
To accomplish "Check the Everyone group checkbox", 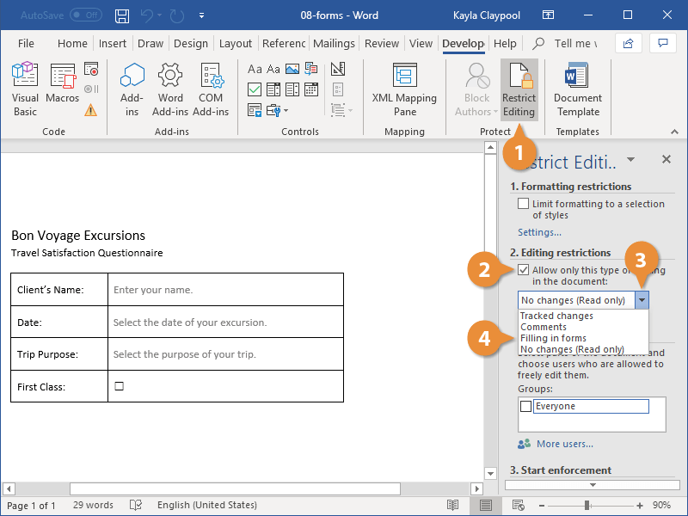I will [525, 406].
